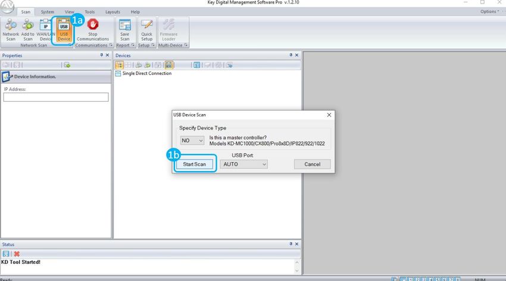Expand the Communications group launcher

pyautogui.click(x=111, y=45)
